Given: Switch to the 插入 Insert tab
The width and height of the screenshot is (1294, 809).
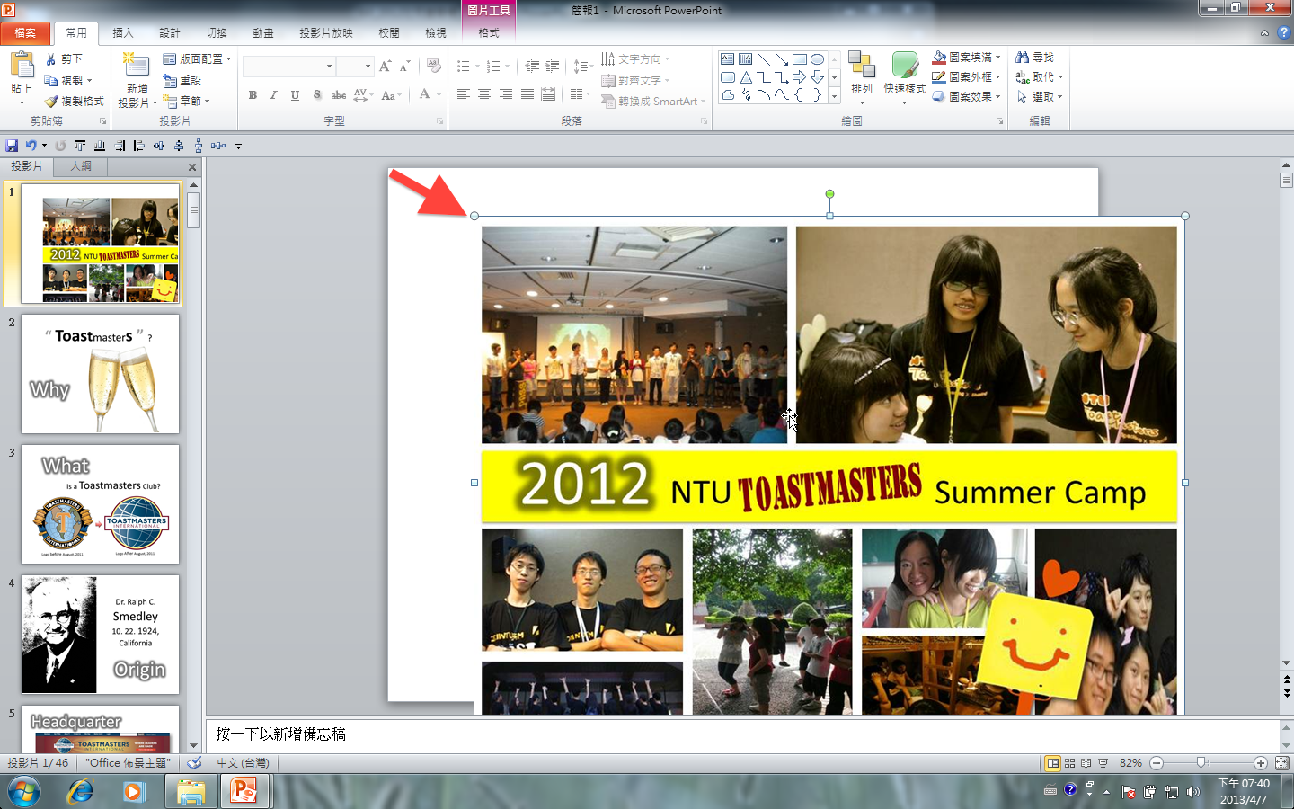Looking at the screenshot, I should pos(123,33).
